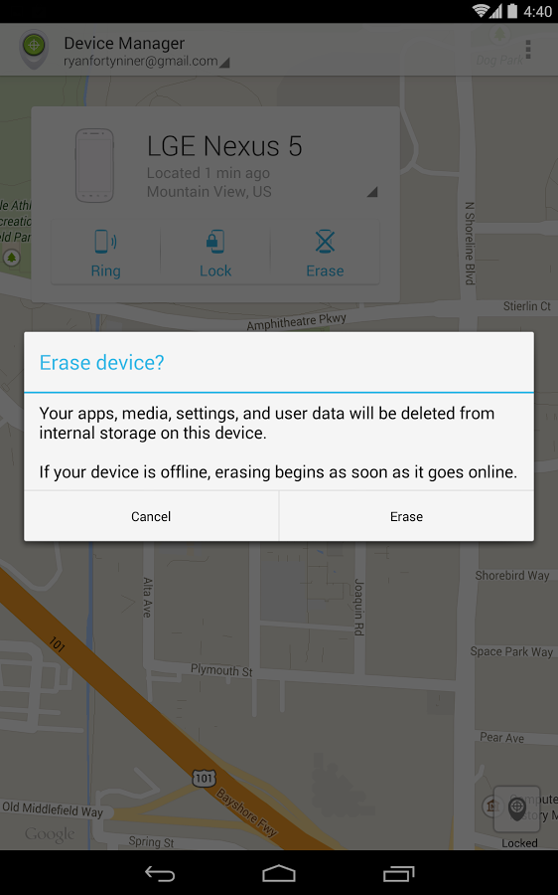This screenshot has height=895, width=558.
Task: Tap the Erase device icon
Action: tap(325, 242)
